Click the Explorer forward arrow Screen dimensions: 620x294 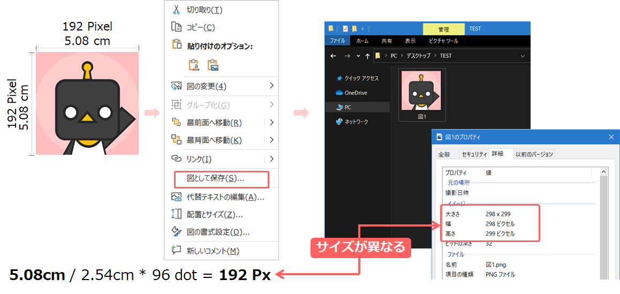tap(347, 56)
